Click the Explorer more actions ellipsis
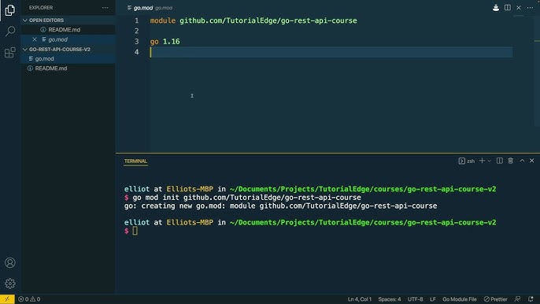540x304 pixels. pyautogui.click(x=105, y=8)
